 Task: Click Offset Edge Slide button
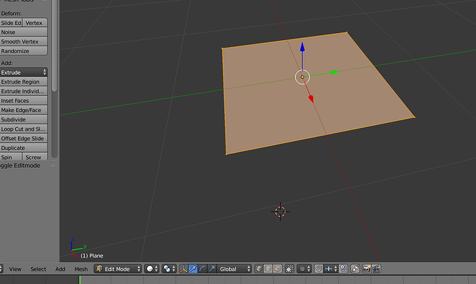[23, 138]
